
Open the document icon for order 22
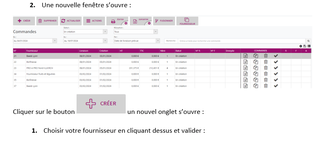click(245, 62)
